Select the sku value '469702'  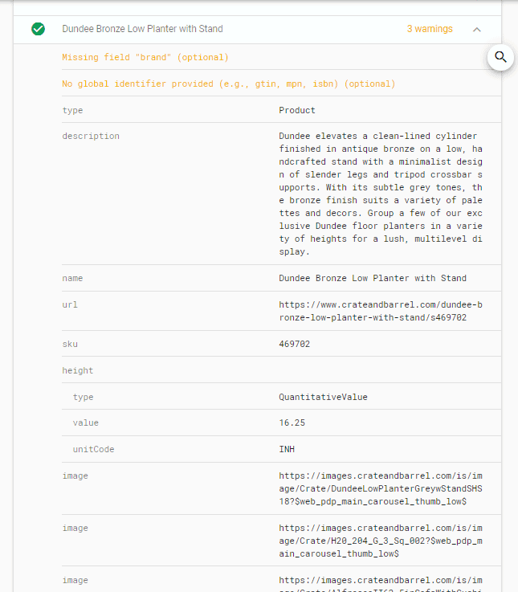click(295, 344)
